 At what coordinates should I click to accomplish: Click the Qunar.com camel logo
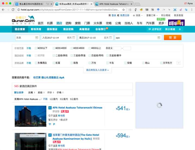click(23, 20)
